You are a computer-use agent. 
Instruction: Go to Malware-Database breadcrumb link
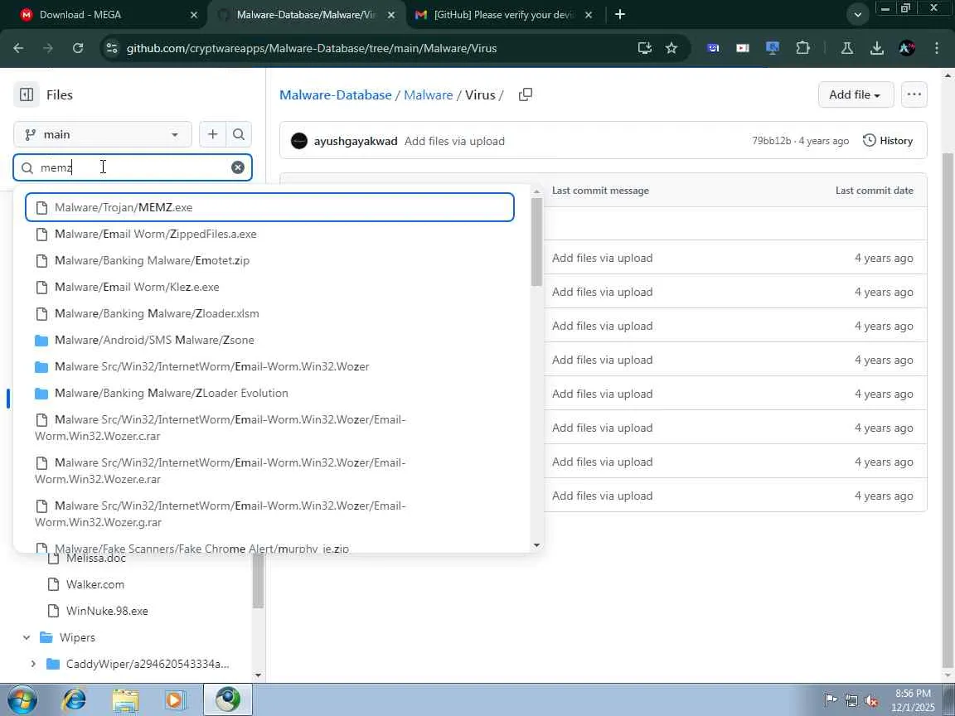(336, 95)
